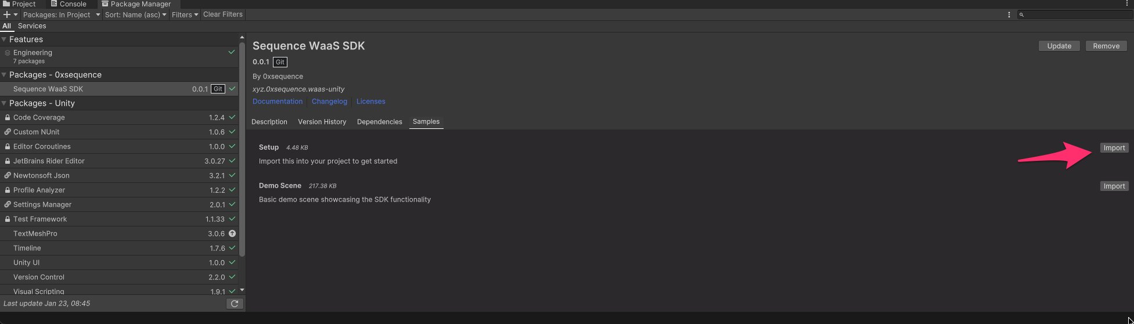Open the window options menu at top right

tap(1126, 3)
